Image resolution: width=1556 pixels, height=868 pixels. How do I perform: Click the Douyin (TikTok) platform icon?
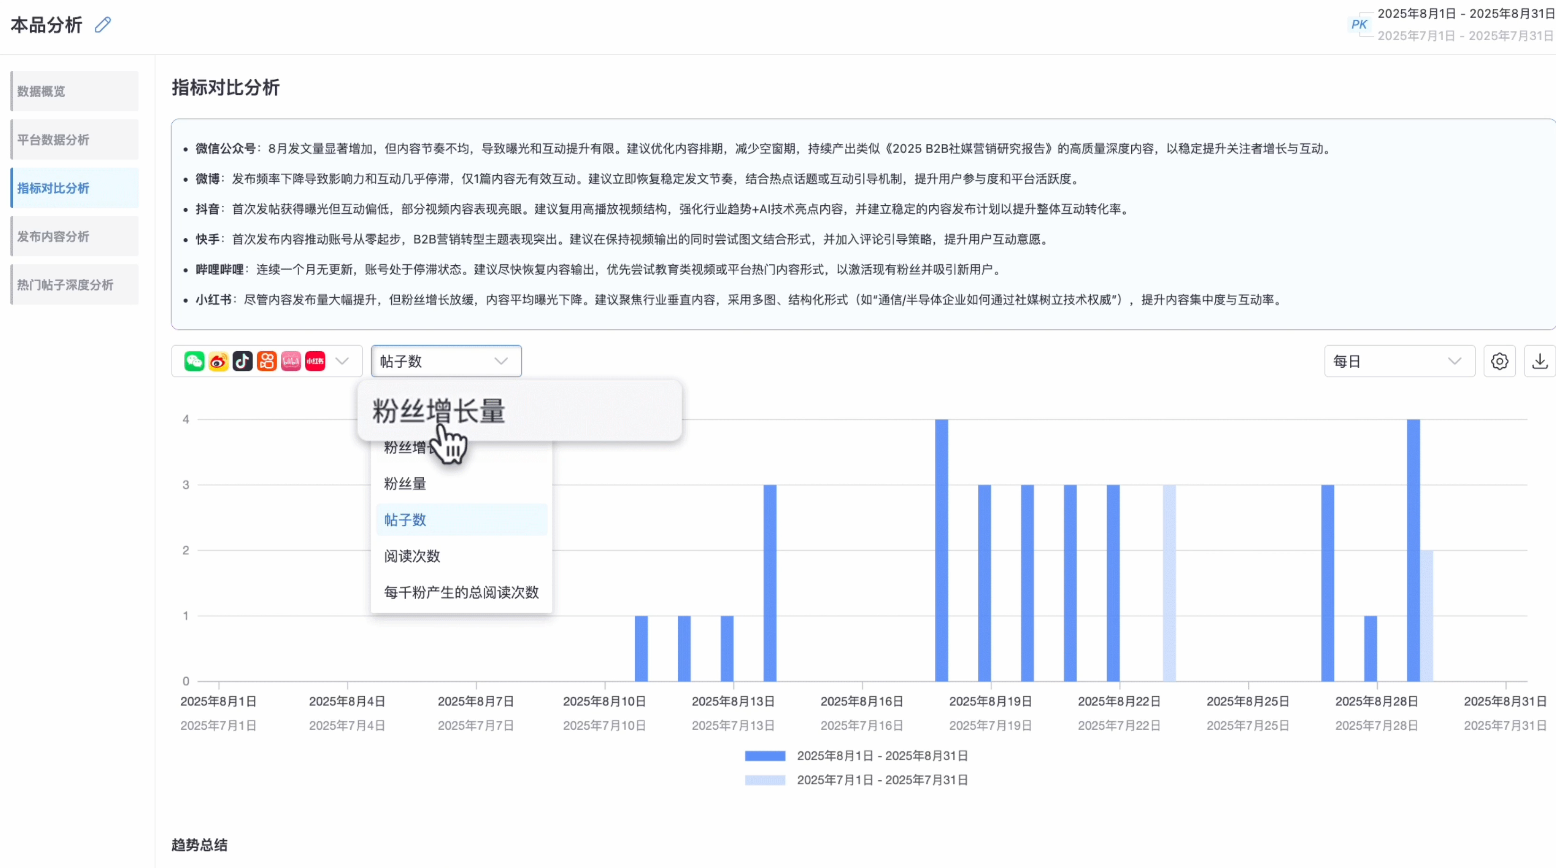(242, 361)
